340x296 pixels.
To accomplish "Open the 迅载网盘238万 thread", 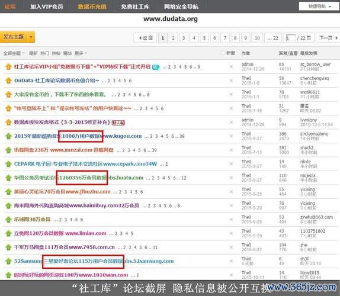I will [x=64, y=150].
